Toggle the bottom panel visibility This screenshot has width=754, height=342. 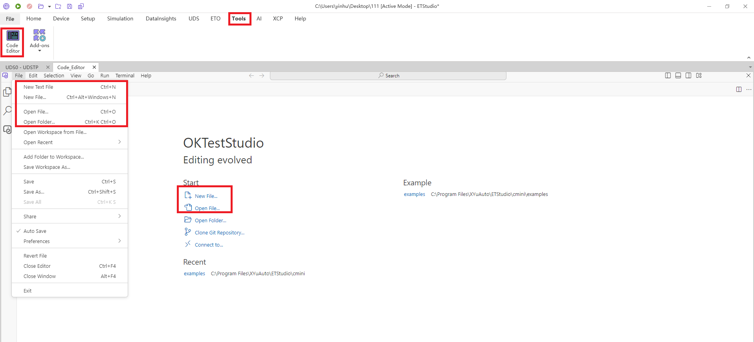pyautogui.click(x=678, y=75)
